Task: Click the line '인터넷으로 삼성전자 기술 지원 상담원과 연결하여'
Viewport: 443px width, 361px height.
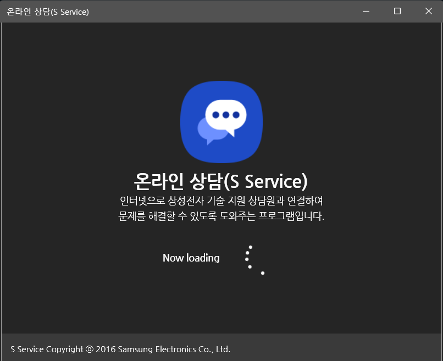Action: [221, 201]
